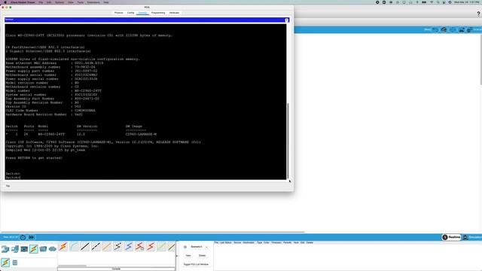This screenshot has width=482, height=271.
Task: Open the Extensions menu
Action: (93, 2)
